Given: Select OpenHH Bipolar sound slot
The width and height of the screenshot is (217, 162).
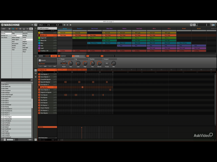Looking at the screenshot, I should tap(47, 82).
